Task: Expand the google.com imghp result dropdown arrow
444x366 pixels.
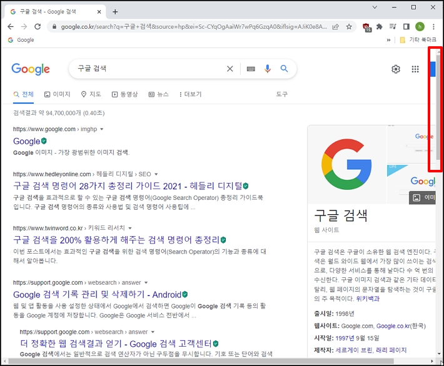Action: pyautogui.click(x=102, y=129)
